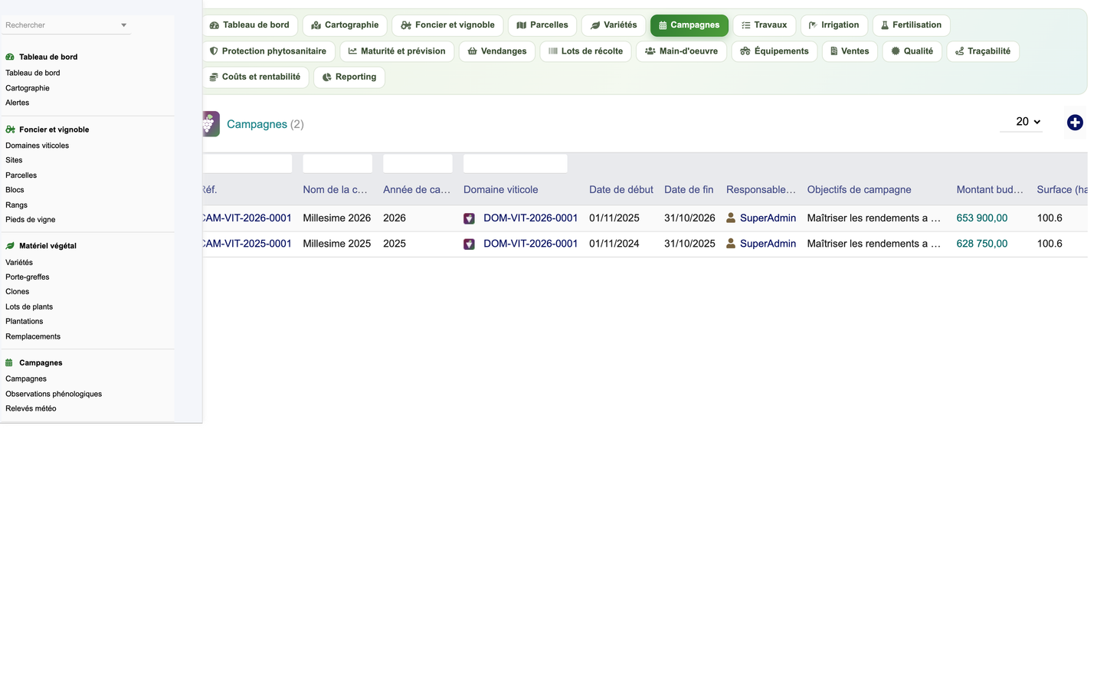Open Domaines viticoles in the sidebar
This screenshot has height=685, width=1107.
click(37, 146)
